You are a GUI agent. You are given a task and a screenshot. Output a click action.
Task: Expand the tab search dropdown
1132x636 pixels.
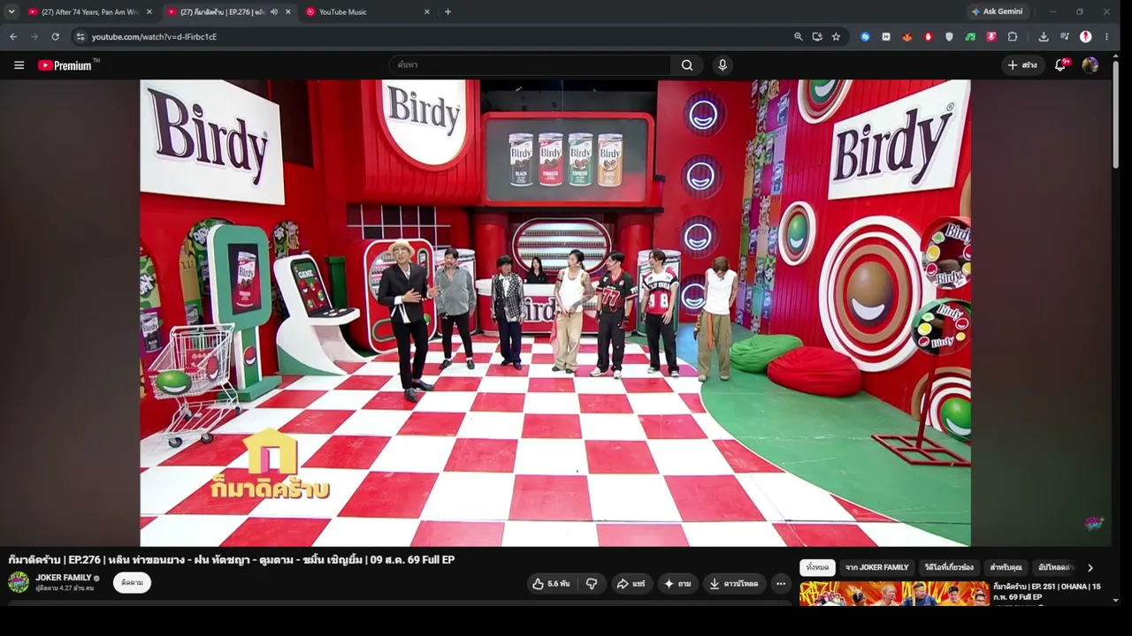pyautogui.click(x=11, y=11)
